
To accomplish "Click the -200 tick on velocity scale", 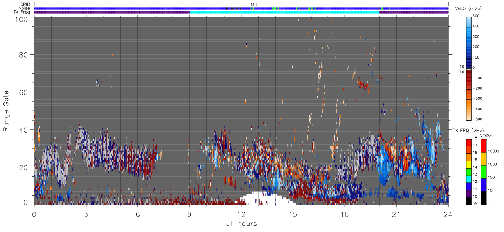I will [477, 88].
